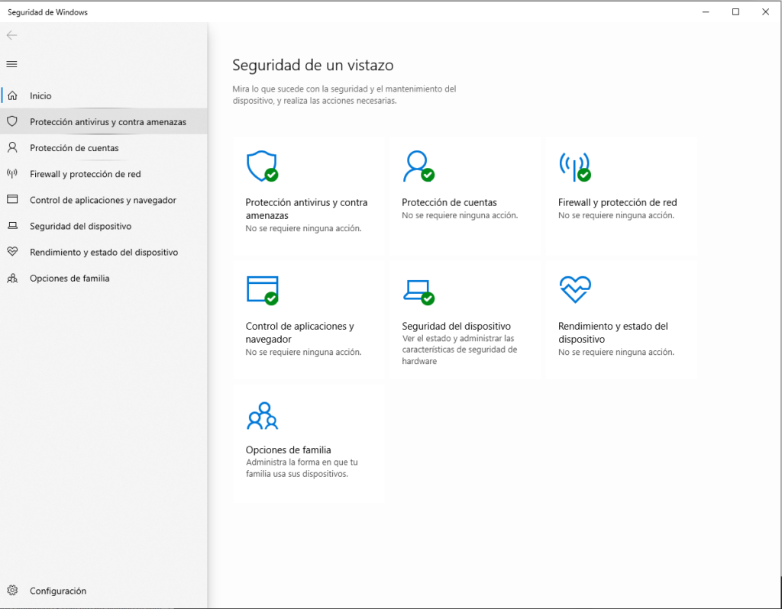The height and width of the screenshot is (609, 782).
Task: Minimize the Seguridad de Windows window
Action: (706, 12)
